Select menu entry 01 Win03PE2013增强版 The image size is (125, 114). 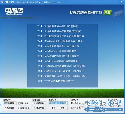[57, 26]
